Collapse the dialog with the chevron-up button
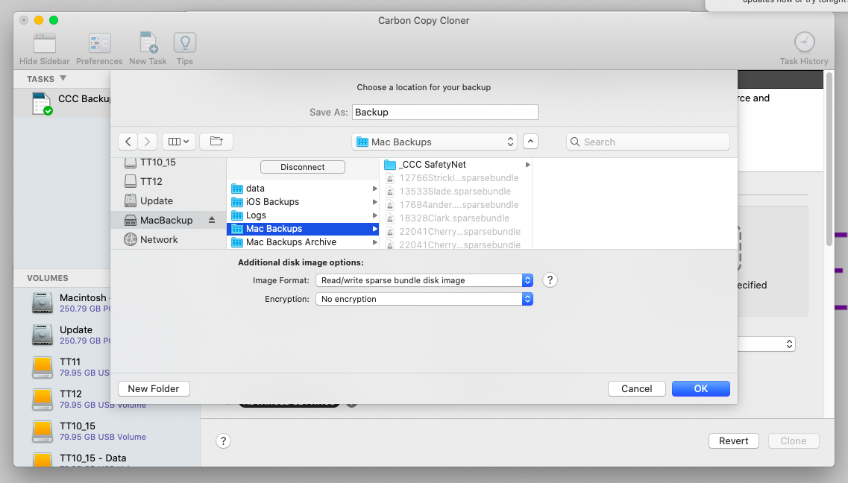 coord(530,142)
